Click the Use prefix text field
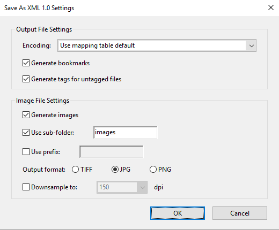This screenshot has height=230, width=279. pyautogui.click(x=112, y=152)
